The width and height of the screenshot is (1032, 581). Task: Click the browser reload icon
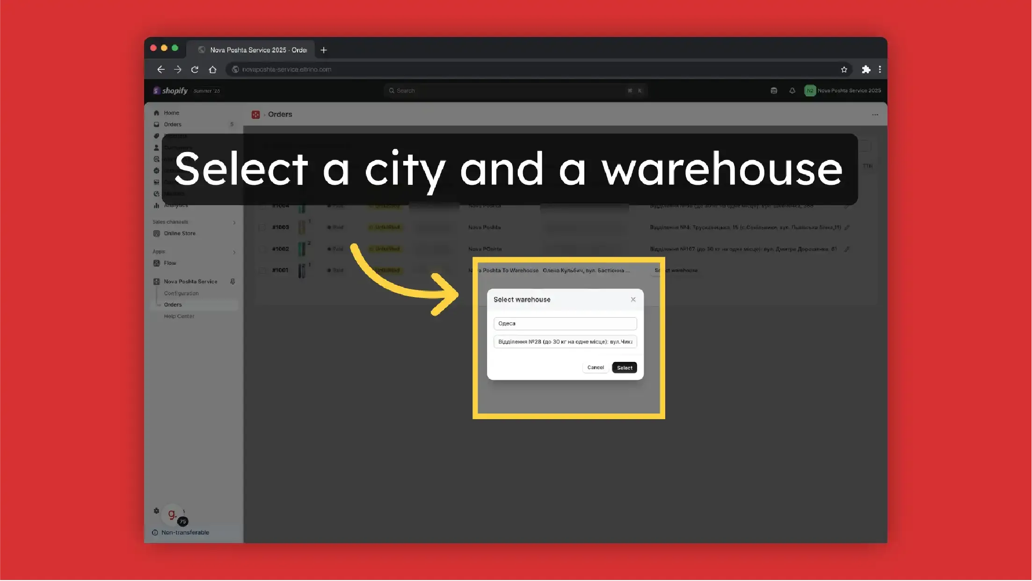click(195, 69)
